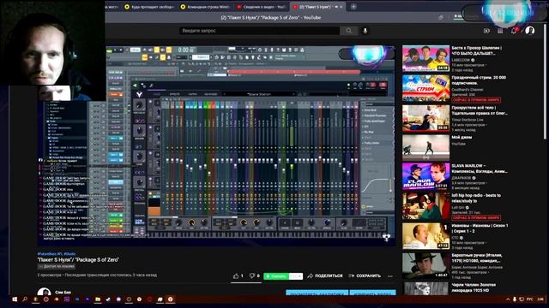549x308 pixels.
Task: Mute the active YouTube tab audio icon
Action: point(336,7)
